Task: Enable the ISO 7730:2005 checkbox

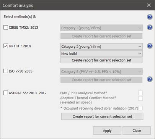Action: point(6,71)
